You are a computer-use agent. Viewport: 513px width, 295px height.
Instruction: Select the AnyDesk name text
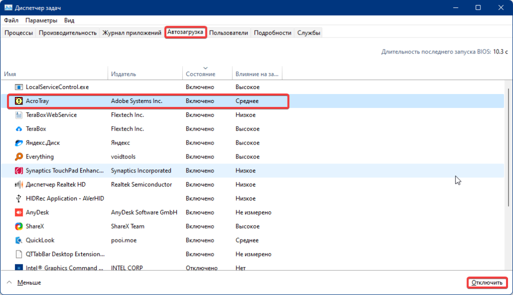click(37, 212)
